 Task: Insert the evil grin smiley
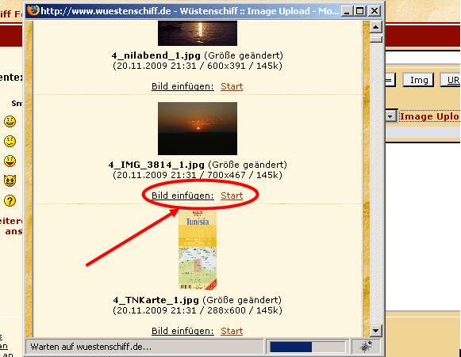(x=10, y=180)
